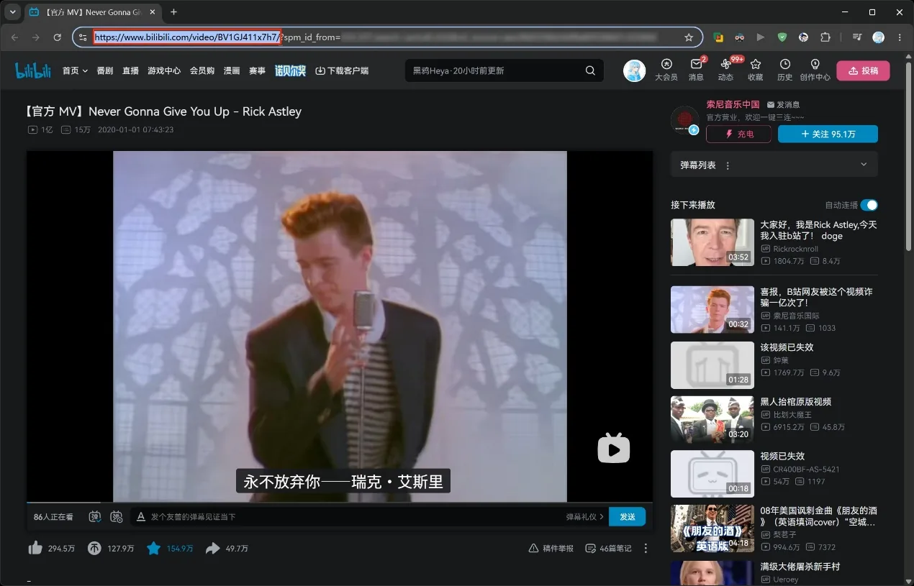Toggle the 自动连播 autoplay switch
The height and width of the screenshot is (586, 914).
click(x=869, y=205)
